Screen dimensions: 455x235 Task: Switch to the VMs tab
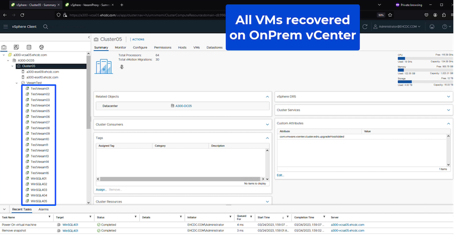point(197,48)
